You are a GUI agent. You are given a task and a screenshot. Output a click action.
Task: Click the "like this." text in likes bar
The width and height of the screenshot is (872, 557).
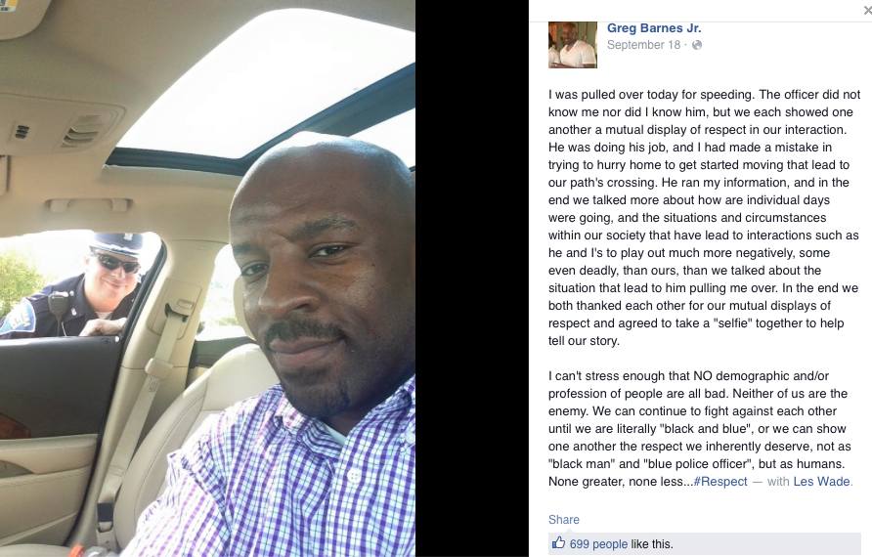click(x=652, y=543)
